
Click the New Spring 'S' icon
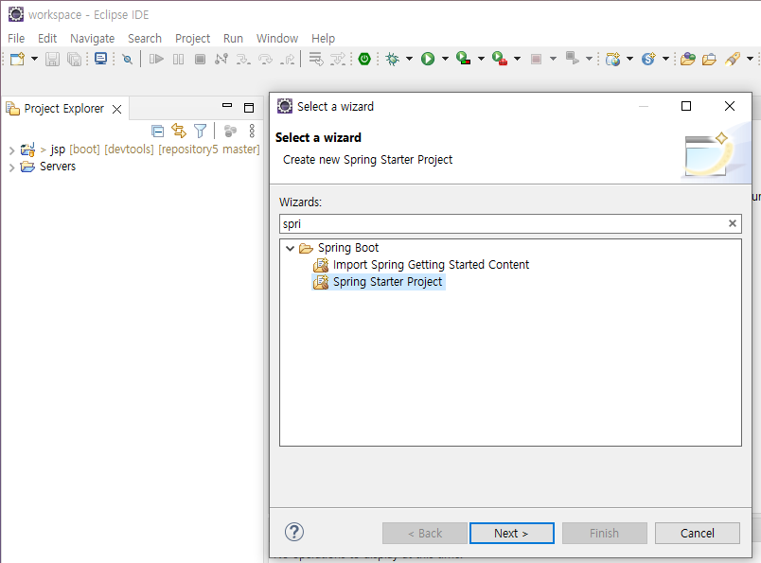tap(648, 60)
